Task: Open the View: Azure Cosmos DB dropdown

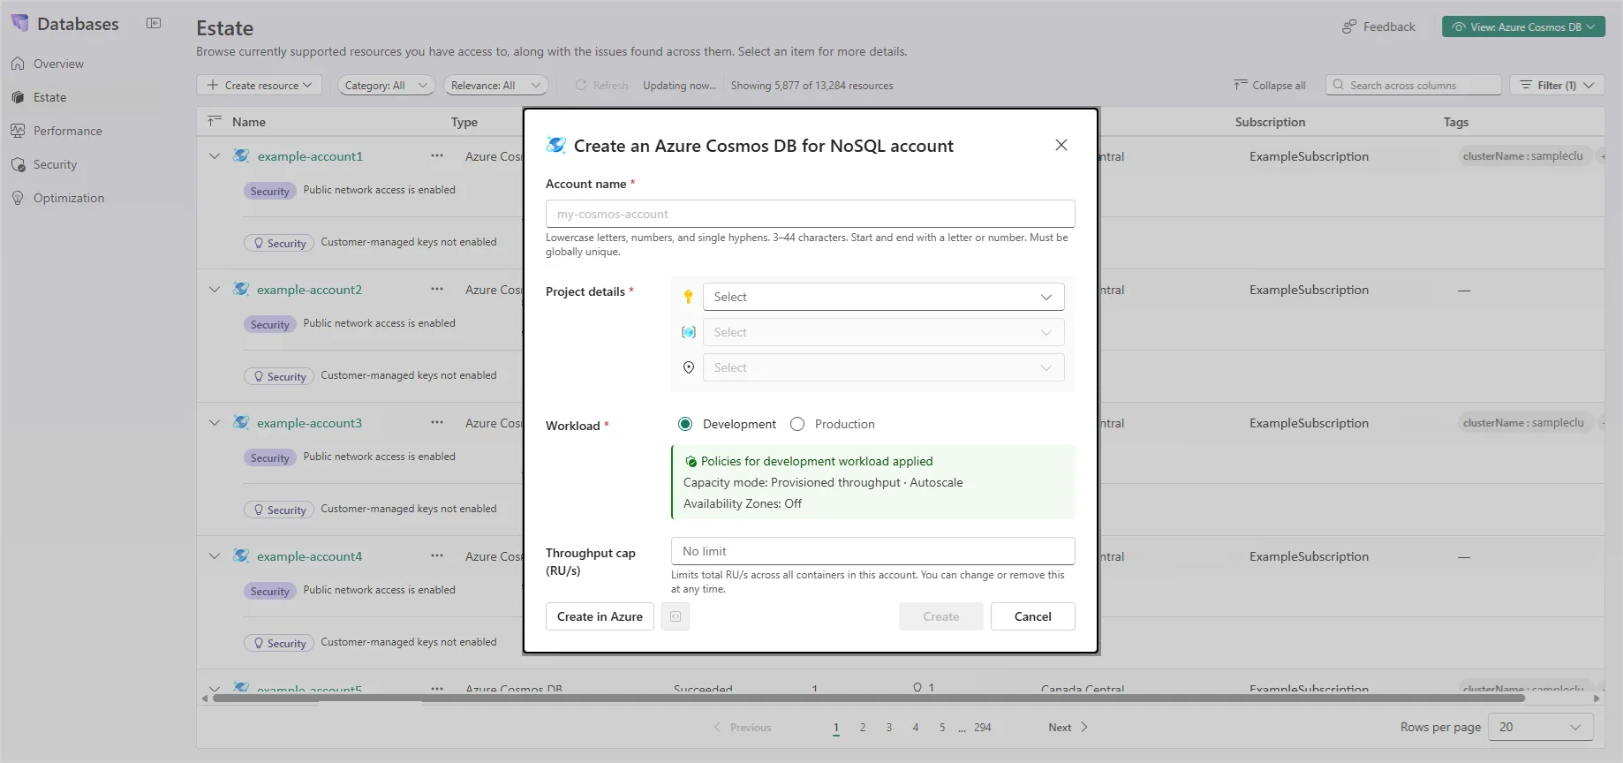Action: (1523, 26)
